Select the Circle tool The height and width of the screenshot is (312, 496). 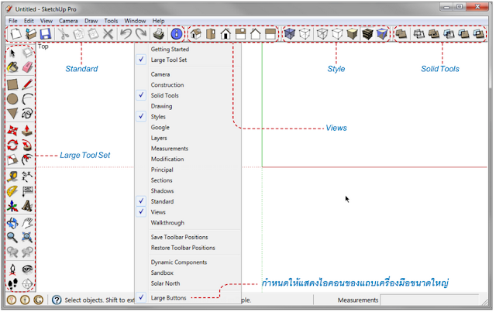12,99
